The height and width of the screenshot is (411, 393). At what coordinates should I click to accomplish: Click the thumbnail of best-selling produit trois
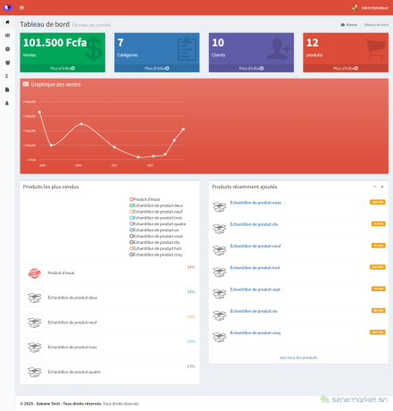pyautogui.click(x=35, y=348)
